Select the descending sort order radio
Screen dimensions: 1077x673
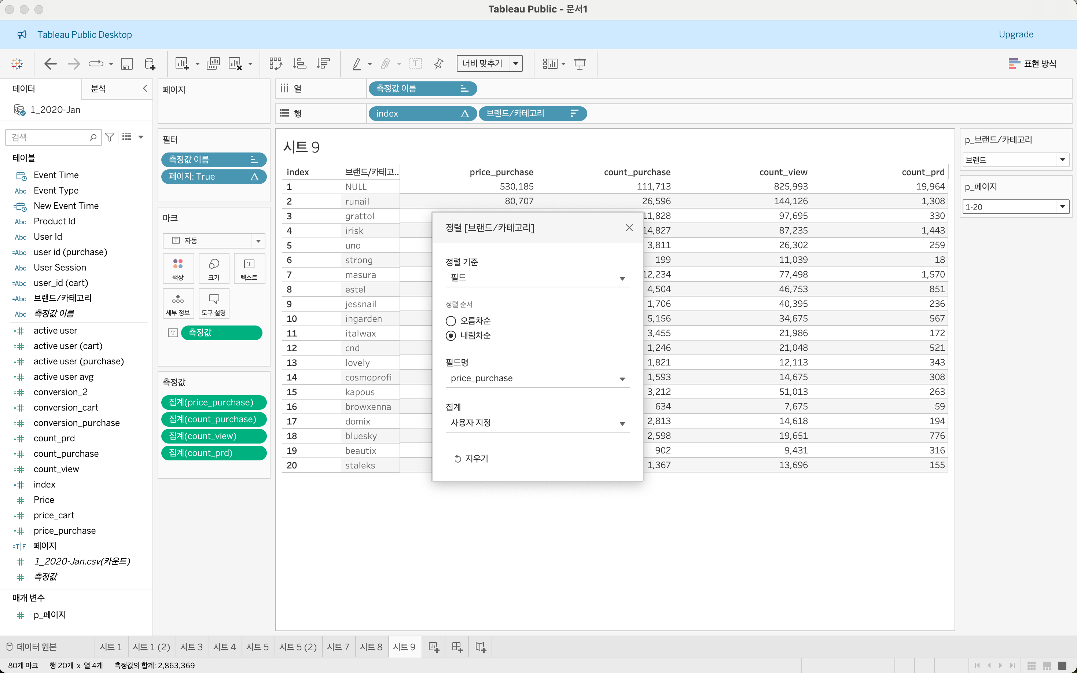click(451, 336)
